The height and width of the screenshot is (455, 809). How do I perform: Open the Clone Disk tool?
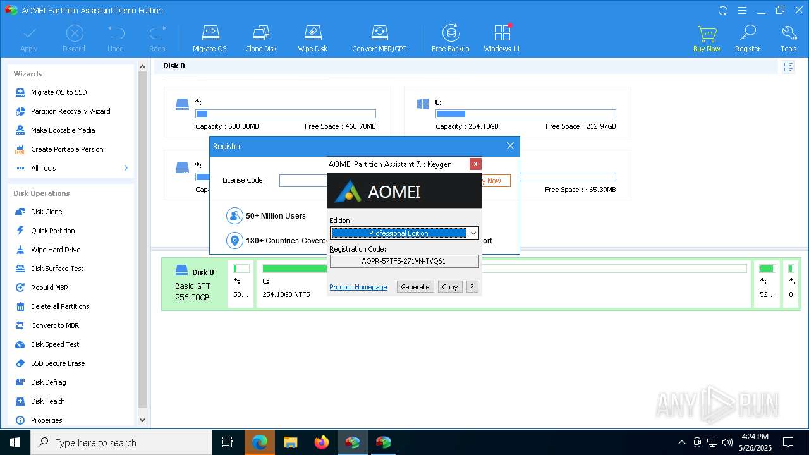coord(261,39)
